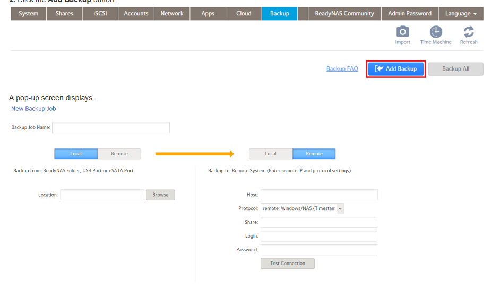This screenshot has height=289, width=500.
Task: Click the Add Backup button
Action: (396, 69)
